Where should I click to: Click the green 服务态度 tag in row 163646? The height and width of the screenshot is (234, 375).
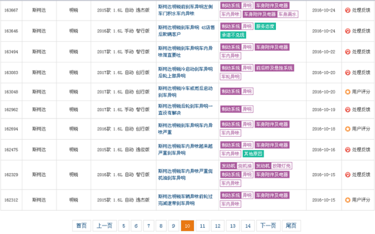(265, 26)
